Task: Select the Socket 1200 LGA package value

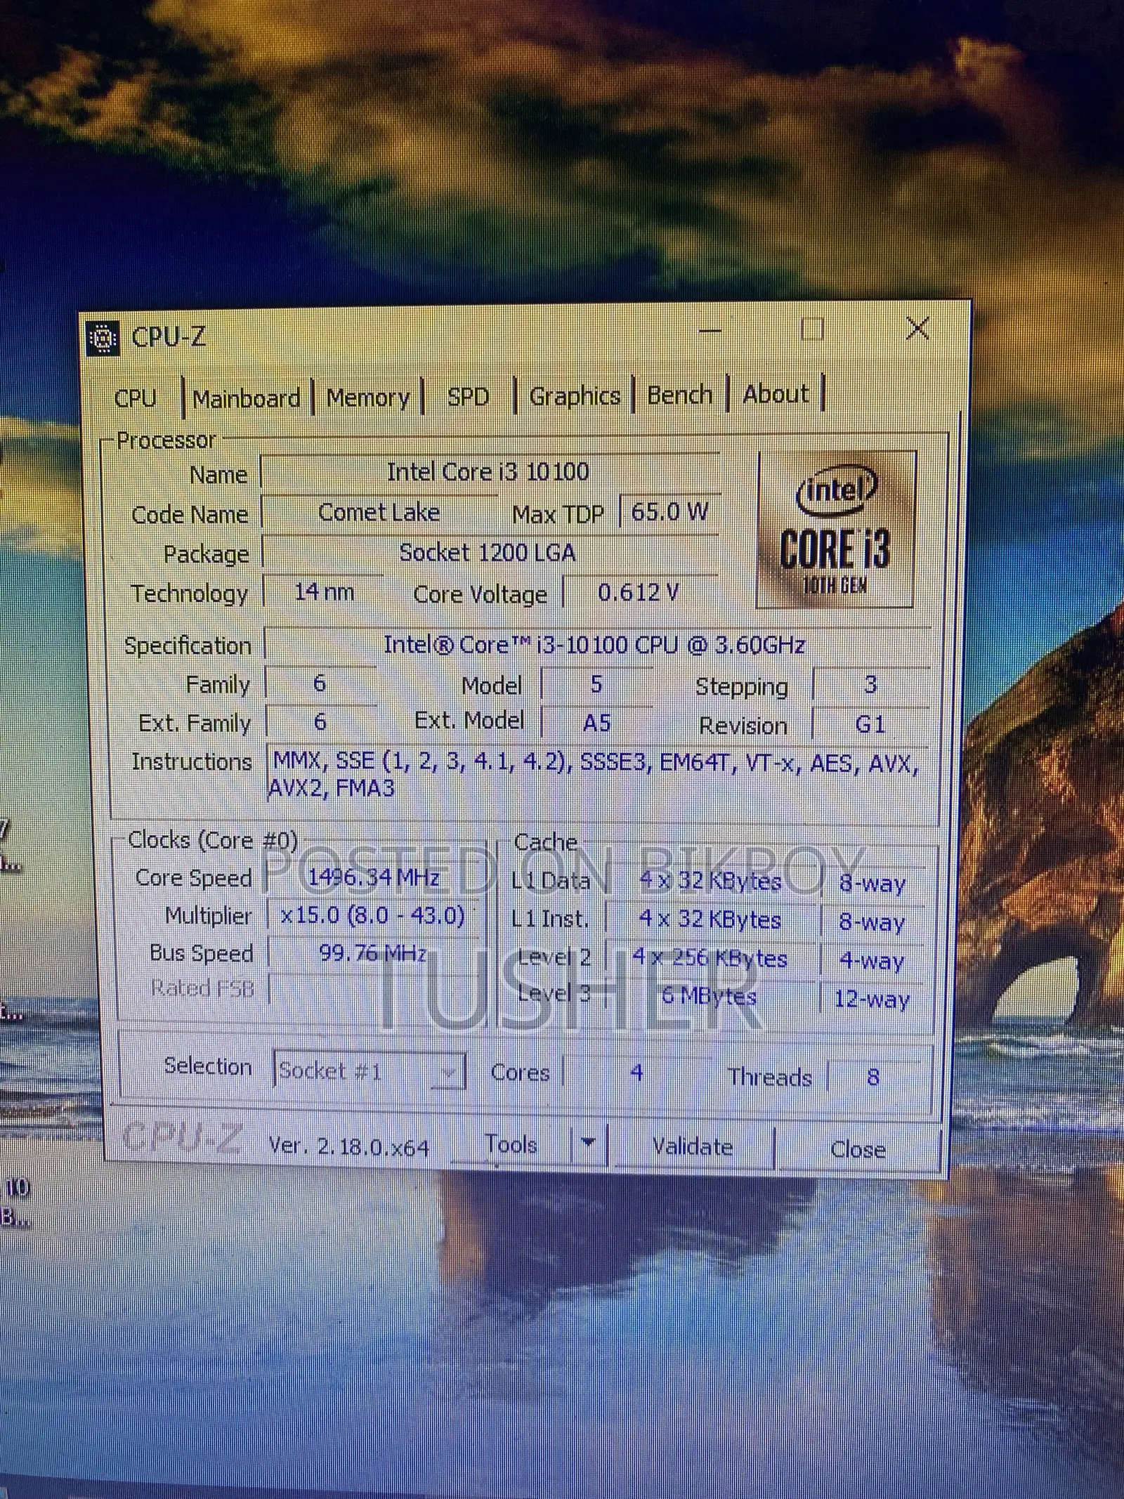Action: [x=489, y=553]
